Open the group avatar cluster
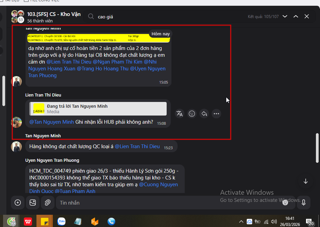 (18, 17)
